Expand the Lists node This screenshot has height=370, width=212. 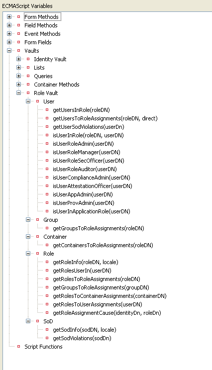(18, 68)
